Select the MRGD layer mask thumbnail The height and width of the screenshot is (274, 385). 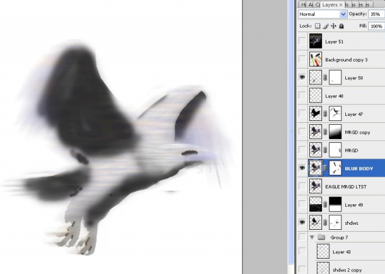click(335, 150)
